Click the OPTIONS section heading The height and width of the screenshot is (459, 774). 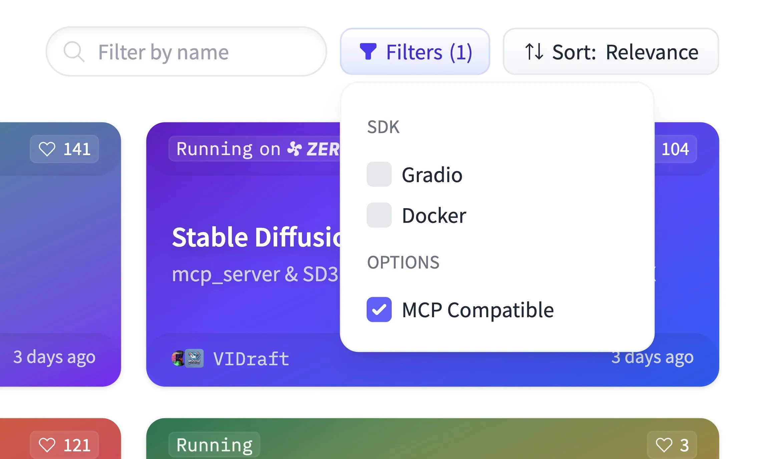click(x=403, y=263)
